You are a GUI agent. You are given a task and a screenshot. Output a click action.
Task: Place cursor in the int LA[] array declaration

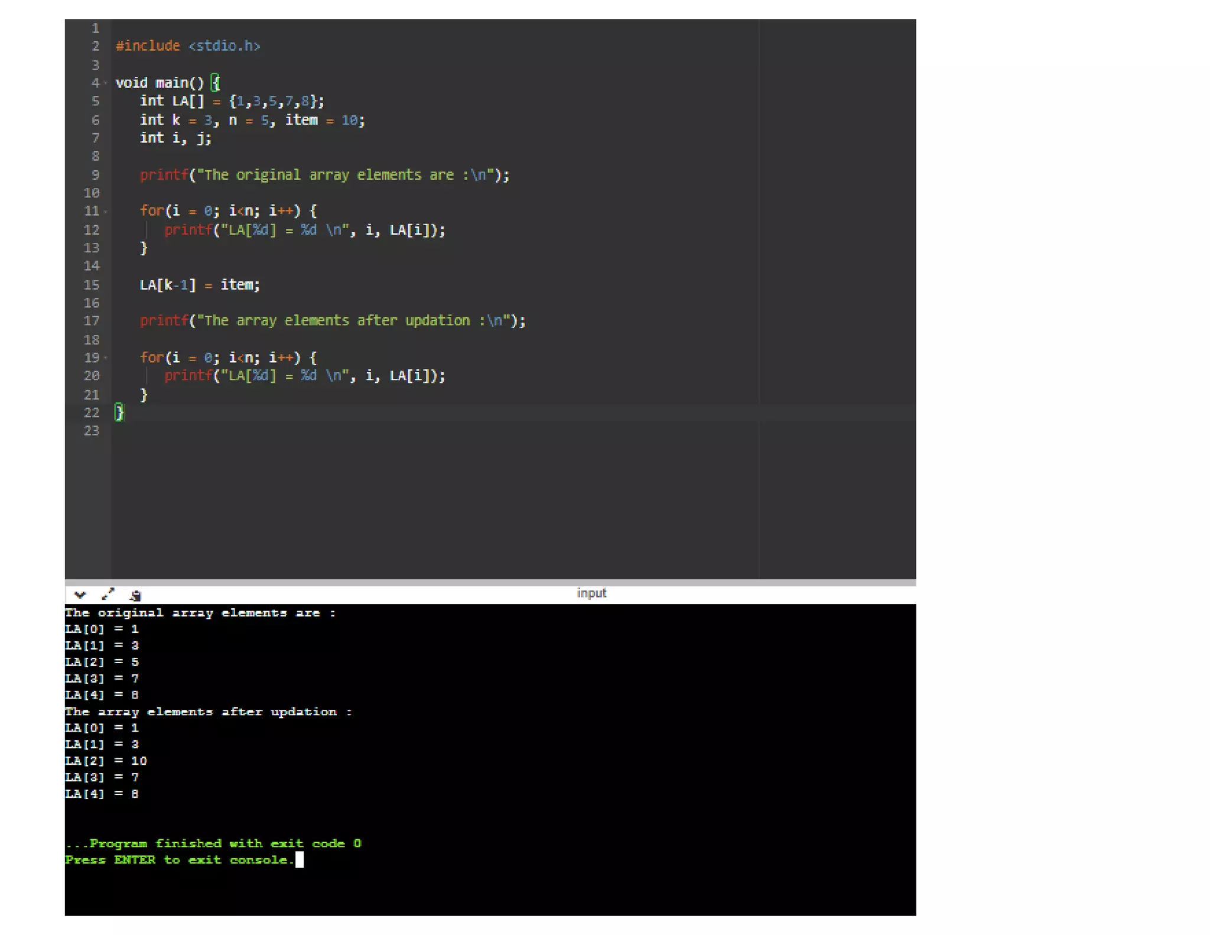point(232,101)
